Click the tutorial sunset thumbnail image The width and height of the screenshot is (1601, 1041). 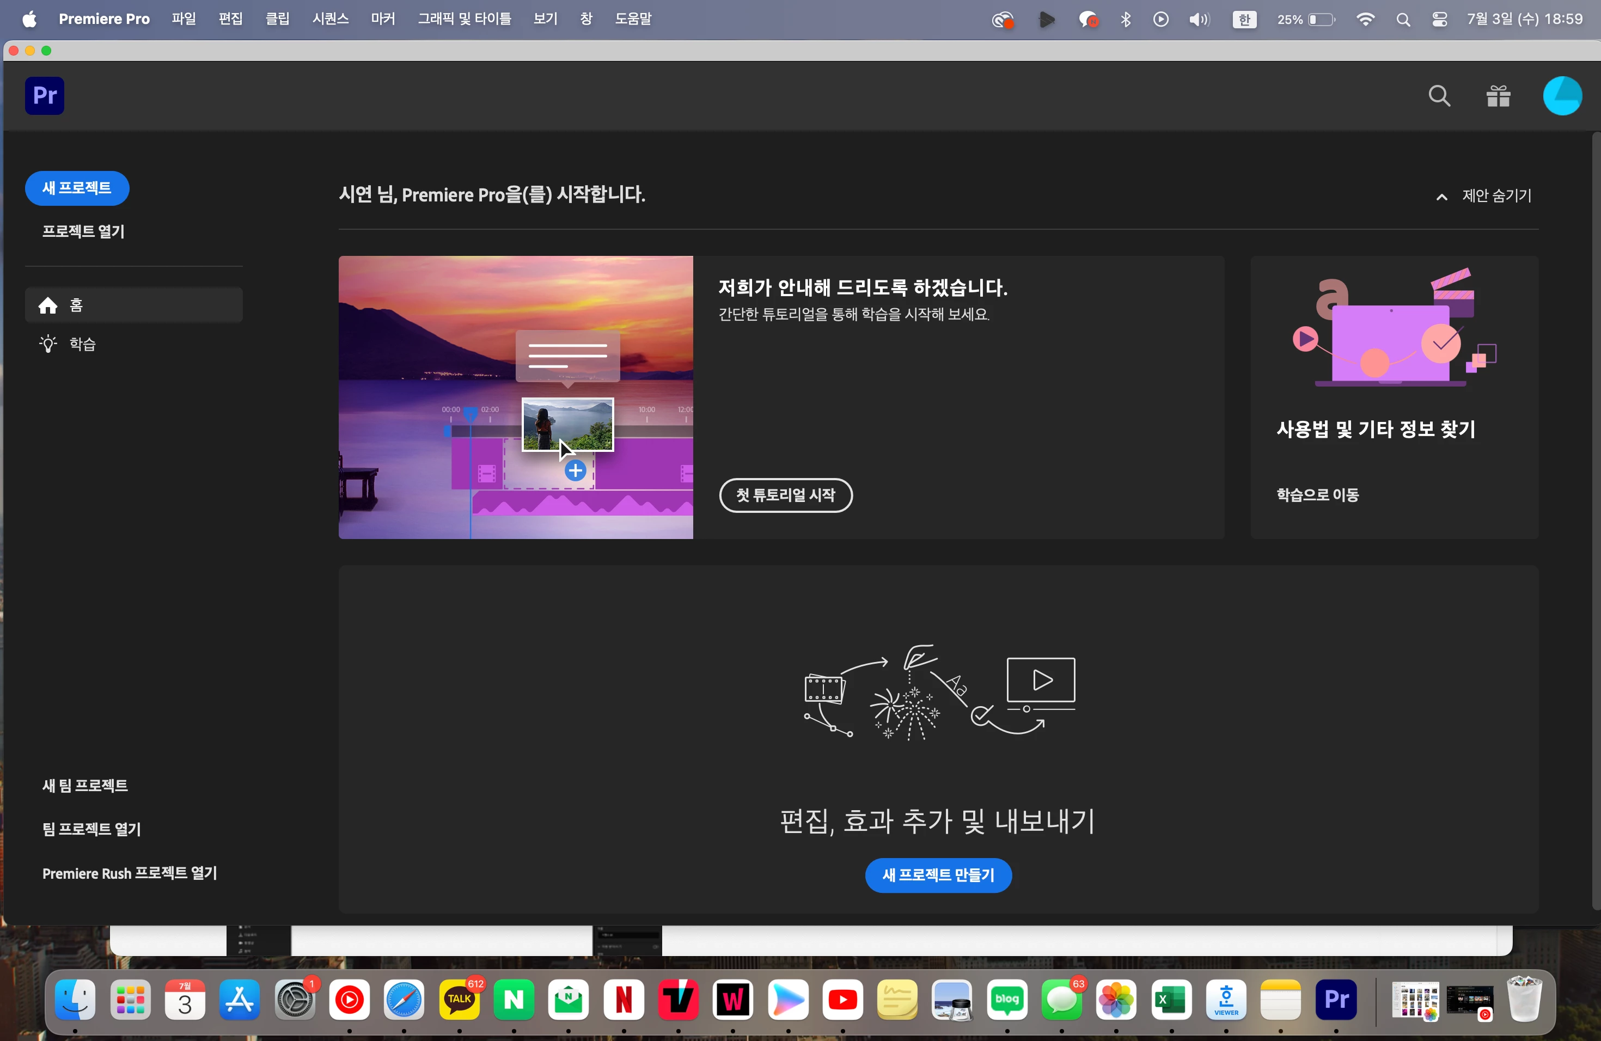click(515, 397)
